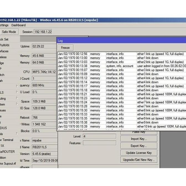Open the Dashboard menu
This screenshot has height=186, width=186.
click(x=18, y=25)
